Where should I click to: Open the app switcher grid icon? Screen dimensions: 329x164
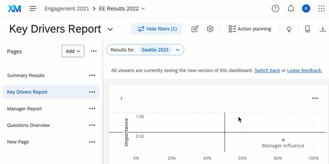(321, 8)
